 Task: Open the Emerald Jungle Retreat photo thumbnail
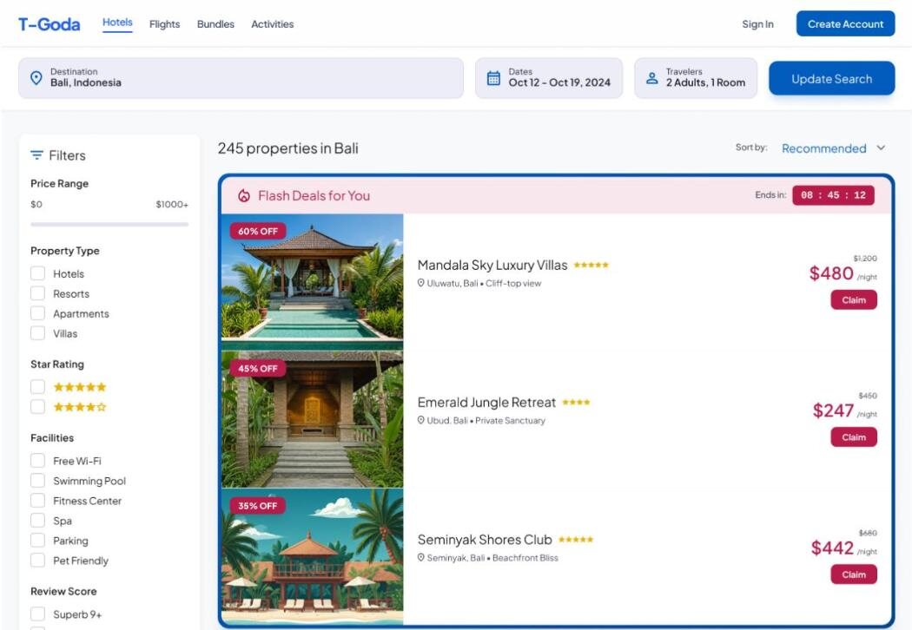[313, 420]
